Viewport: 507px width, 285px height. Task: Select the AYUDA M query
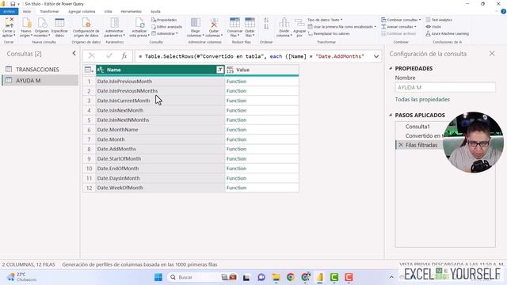tap(40, 81)
